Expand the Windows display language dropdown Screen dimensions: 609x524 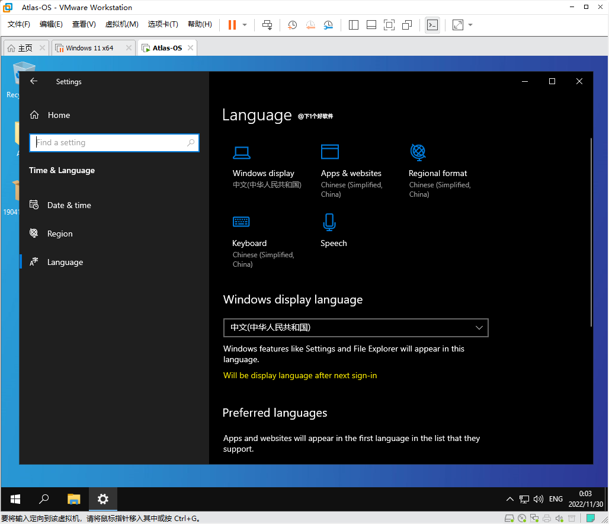pos(355,328)
